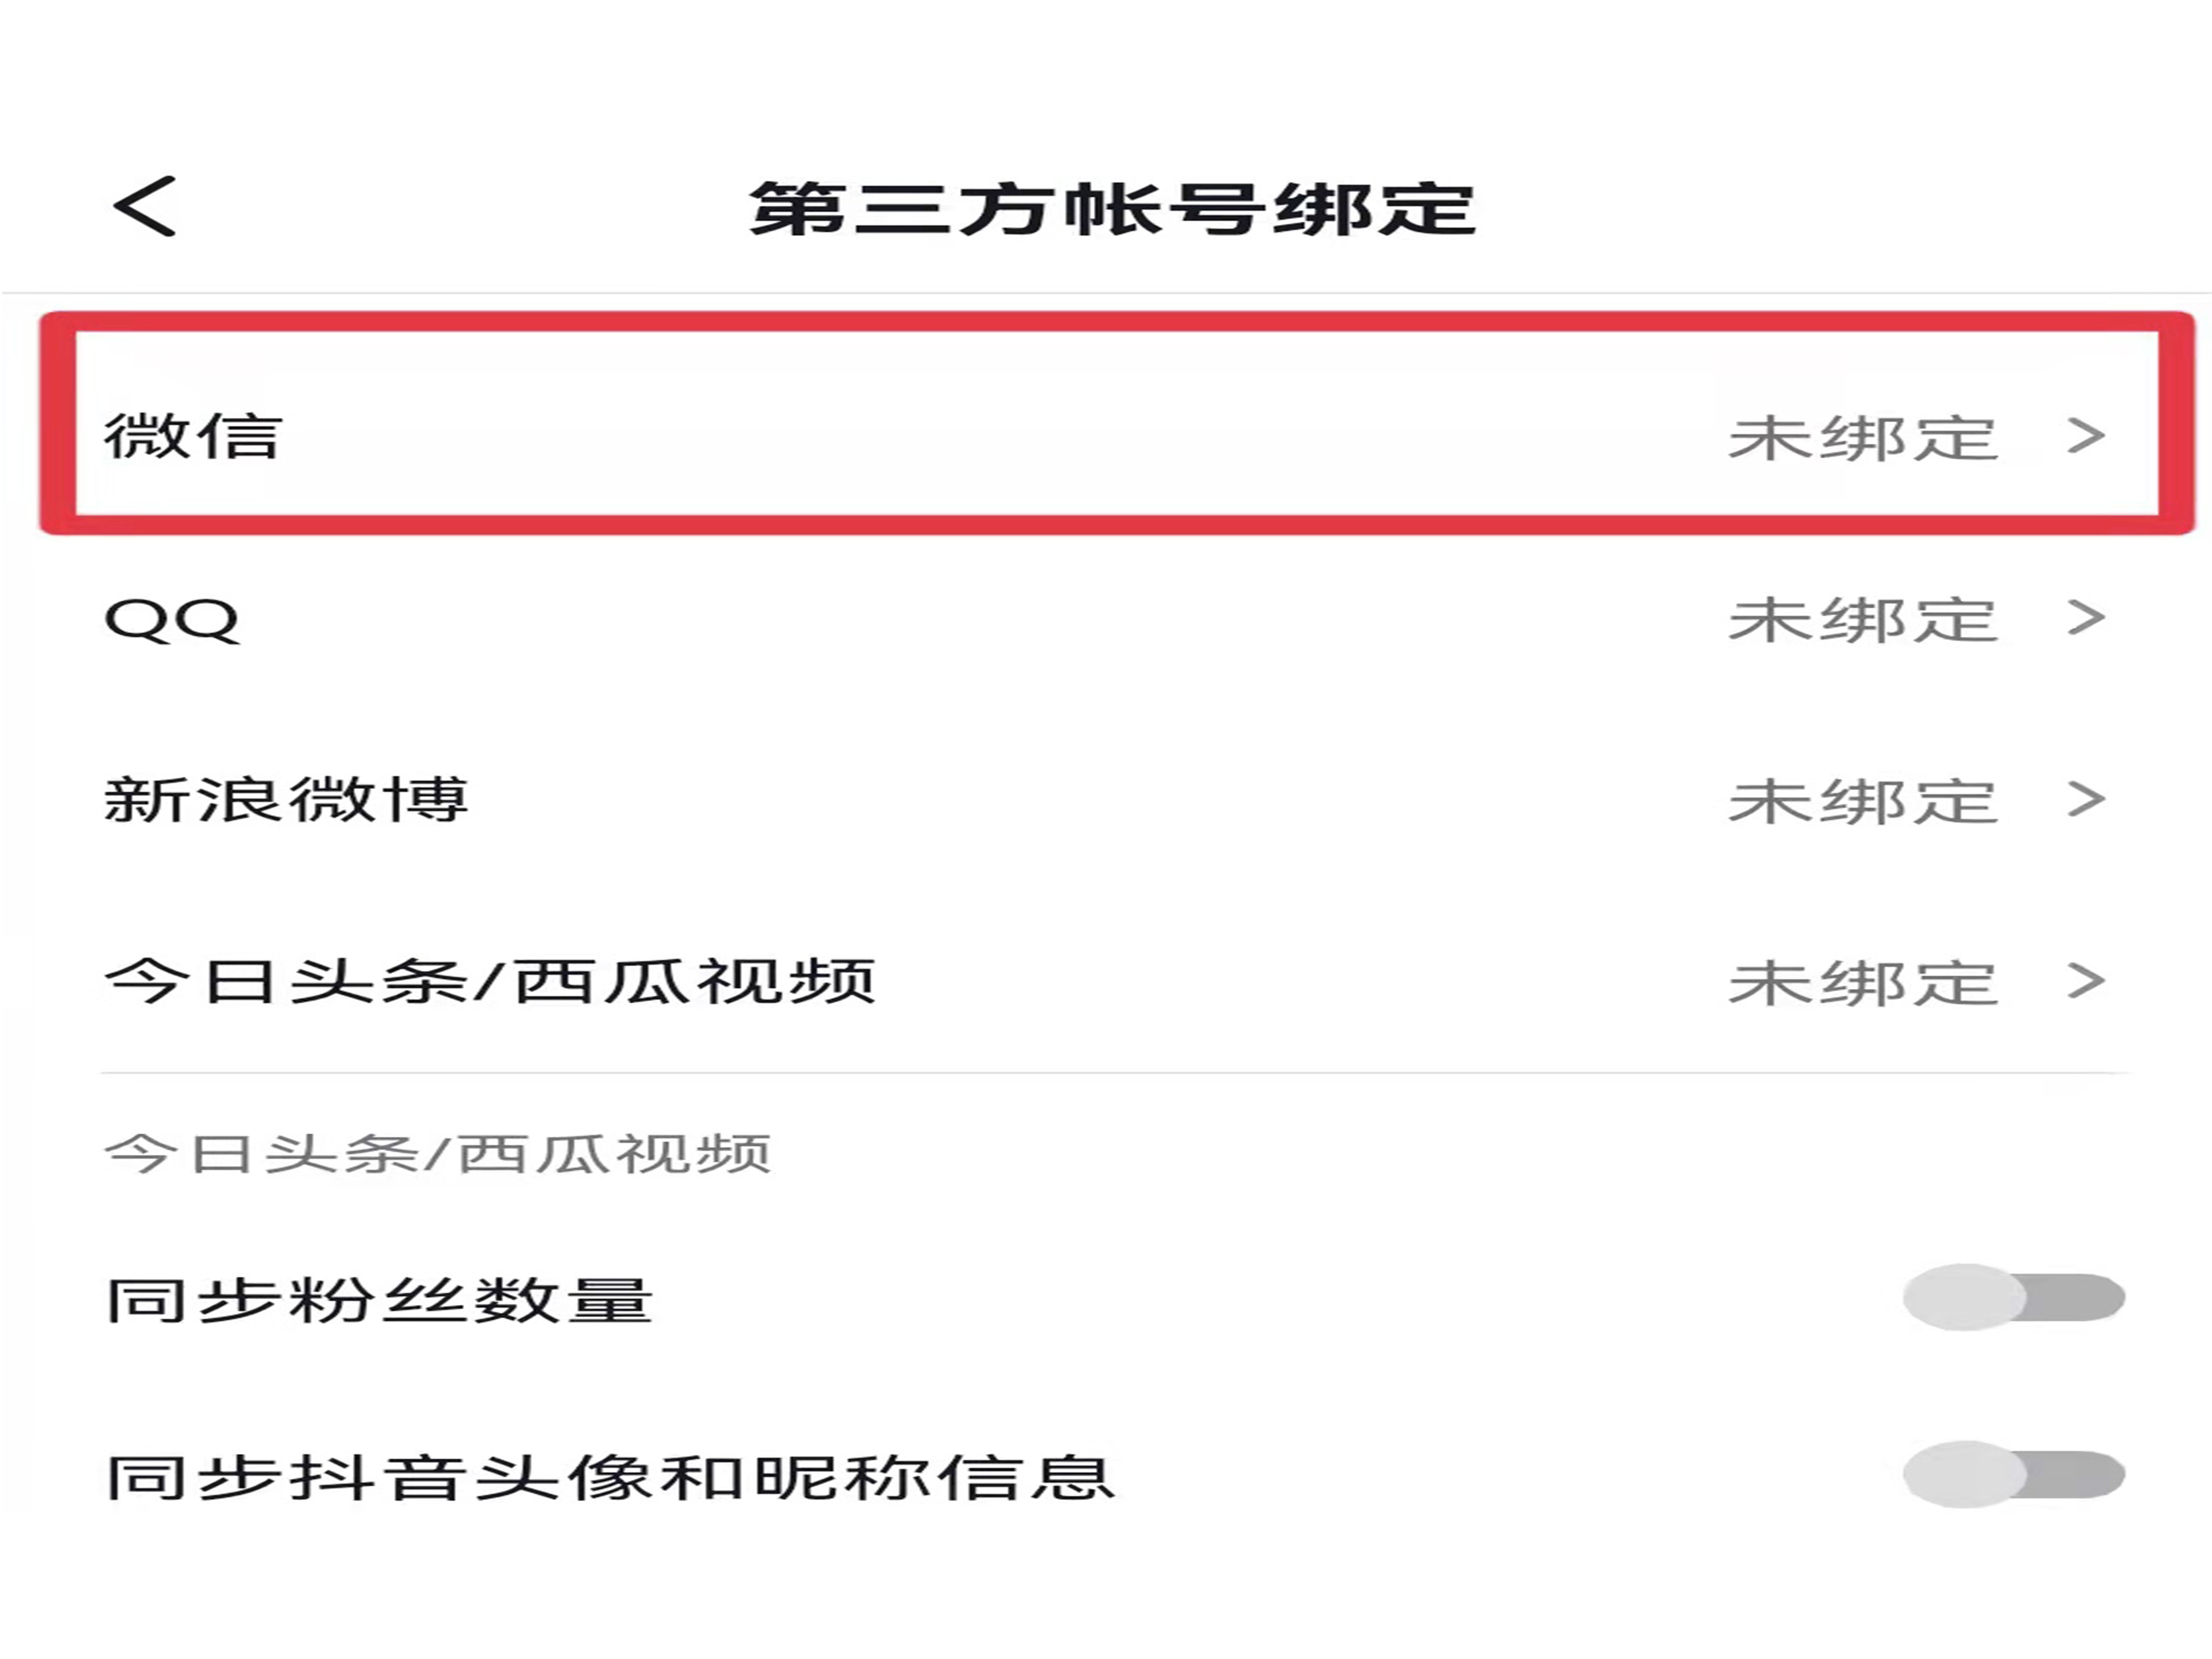
Task: Expand the QQ row chevron
Action: click(x=2086, y=618)
